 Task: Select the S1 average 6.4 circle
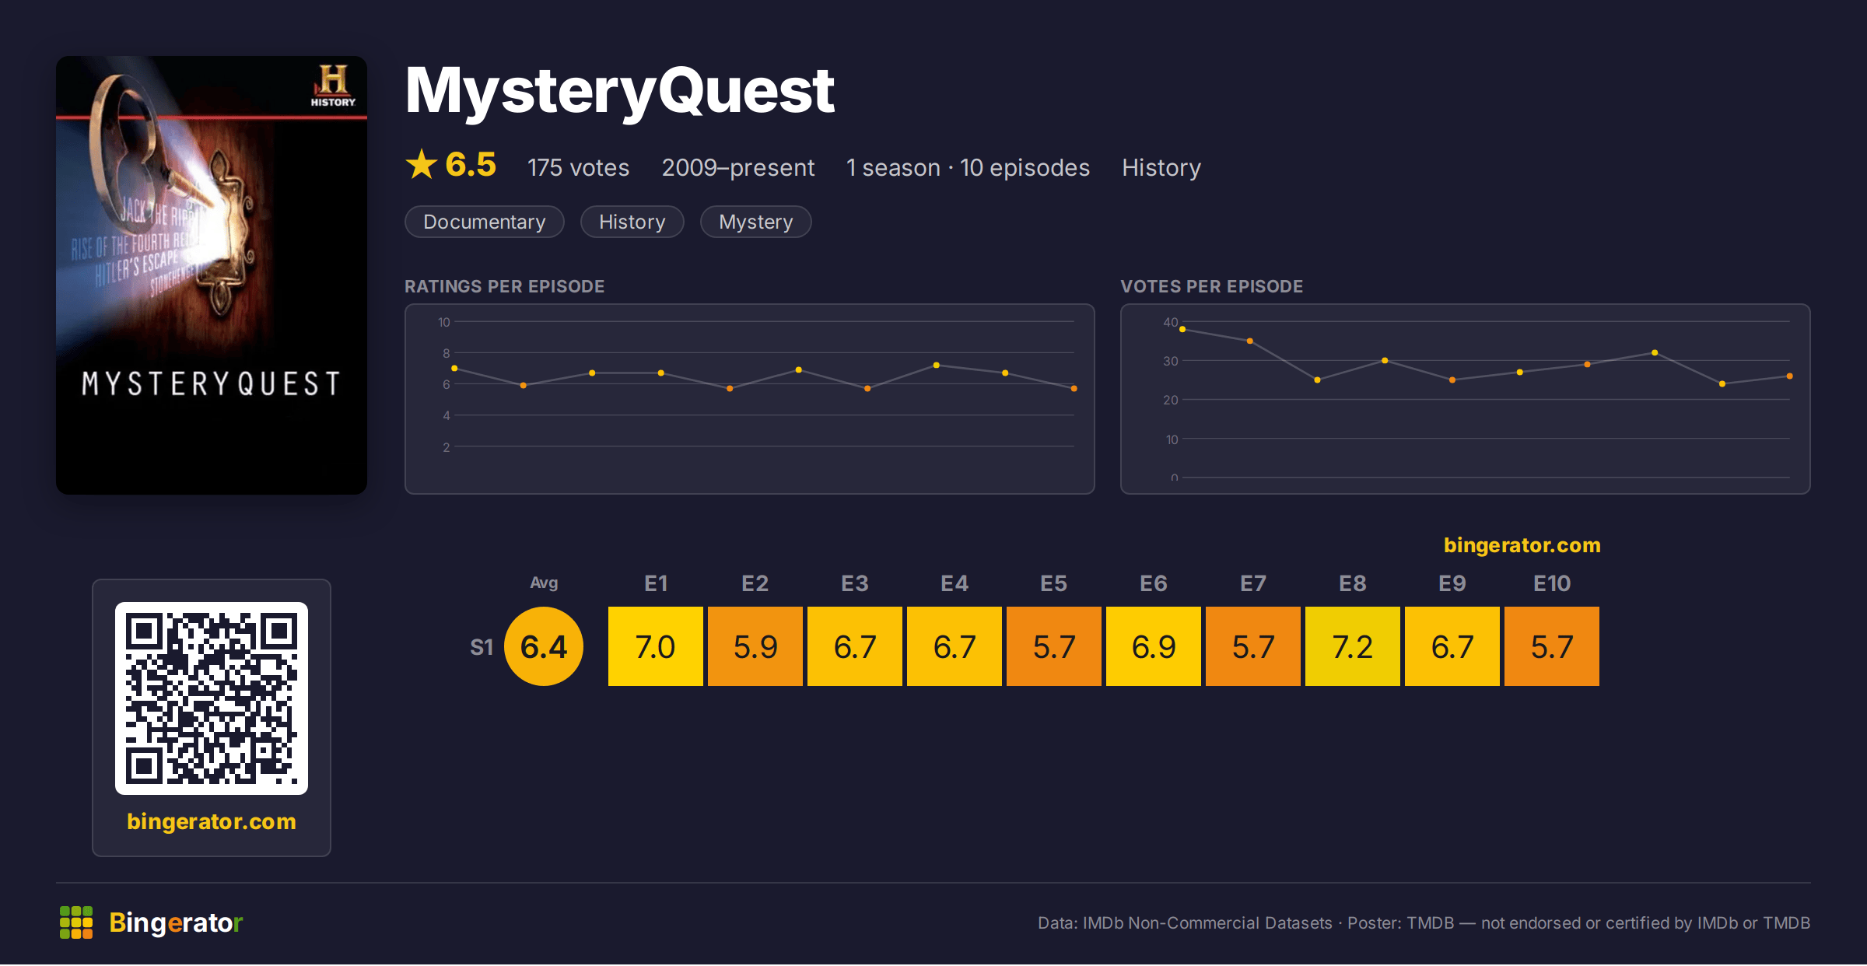tap(544, 646)
